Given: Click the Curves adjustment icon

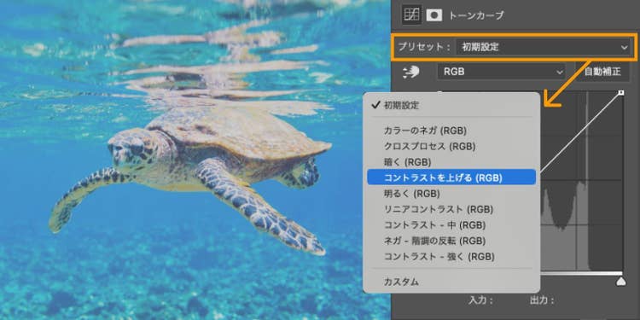Looking at the screenshot, I should (411, 15).
